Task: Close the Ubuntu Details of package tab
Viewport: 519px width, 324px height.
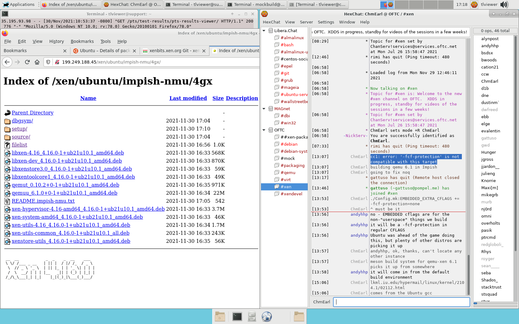Action: point(134,51)
